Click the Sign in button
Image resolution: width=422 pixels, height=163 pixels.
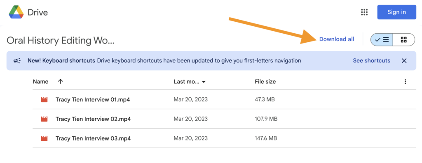[x=397, y=12]
